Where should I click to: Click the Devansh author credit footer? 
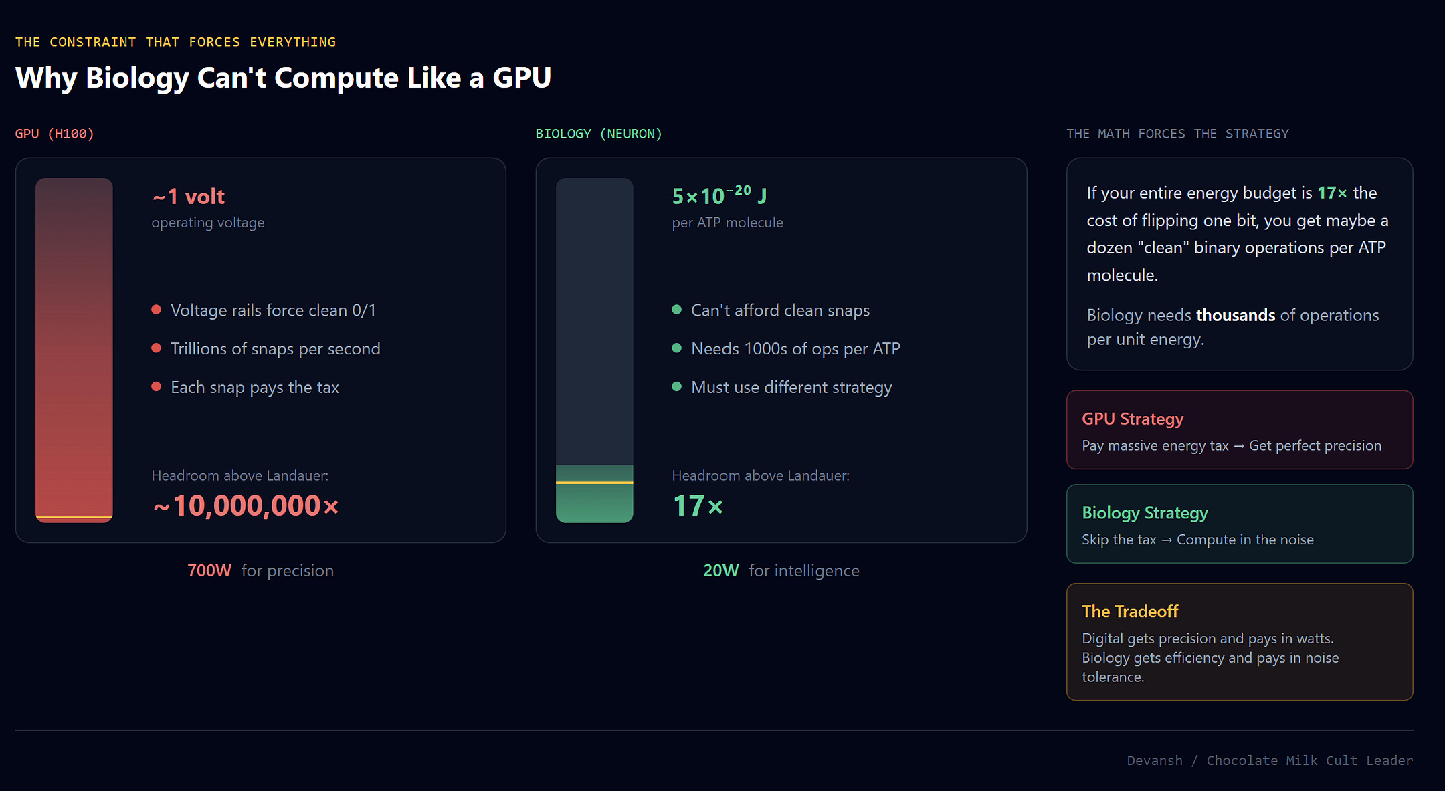pos(1269,760)
